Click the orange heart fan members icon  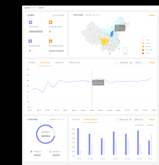[x=51, y=22]
